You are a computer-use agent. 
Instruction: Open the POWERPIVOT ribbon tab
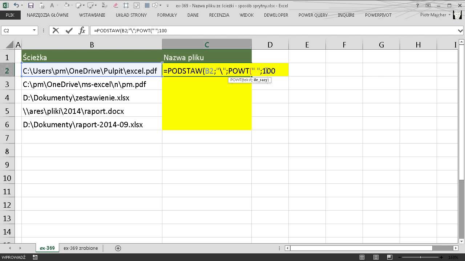click(379, 15)
